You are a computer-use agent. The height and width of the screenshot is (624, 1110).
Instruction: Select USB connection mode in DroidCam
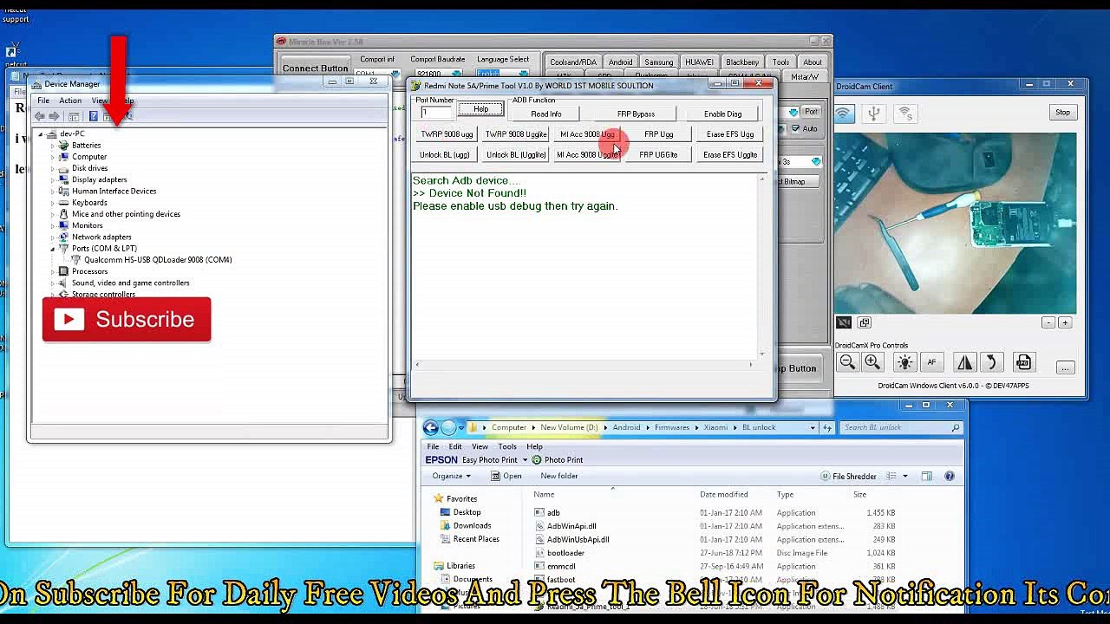(x=874, y=114)
